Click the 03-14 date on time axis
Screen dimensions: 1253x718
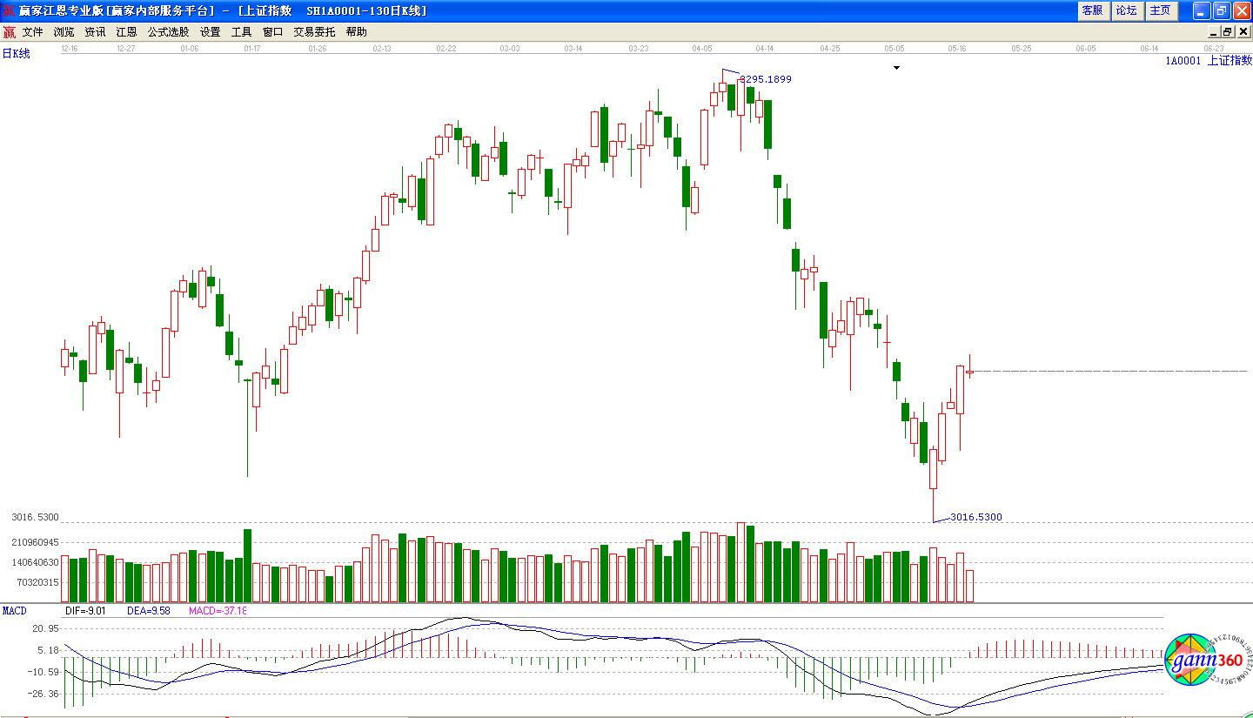(573, 49)
